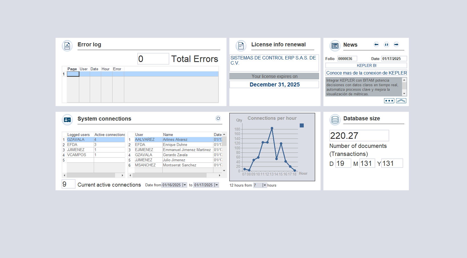The image size is (467, 258).
Task: Go to next news with the right arrow
Action: pyautogui.click(x=396, y=44)
